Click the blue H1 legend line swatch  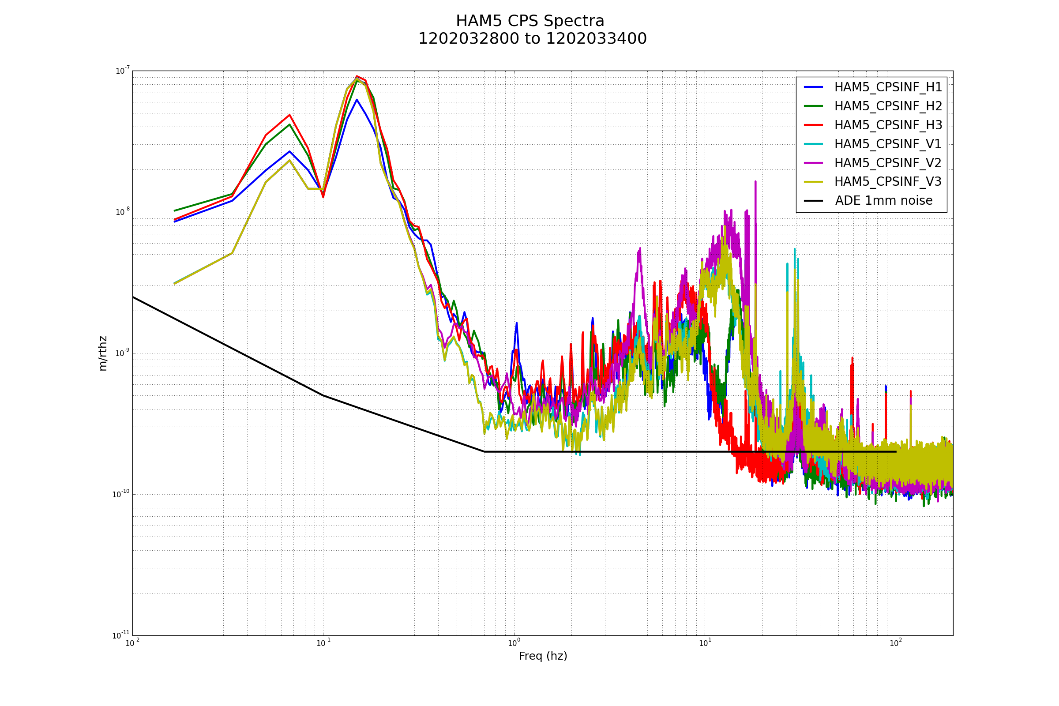tap(813, 87)
